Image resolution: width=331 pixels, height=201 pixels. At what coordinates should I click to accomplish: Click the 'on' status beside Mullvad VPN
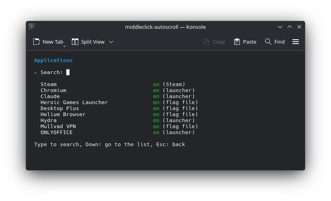click(156, 127)
